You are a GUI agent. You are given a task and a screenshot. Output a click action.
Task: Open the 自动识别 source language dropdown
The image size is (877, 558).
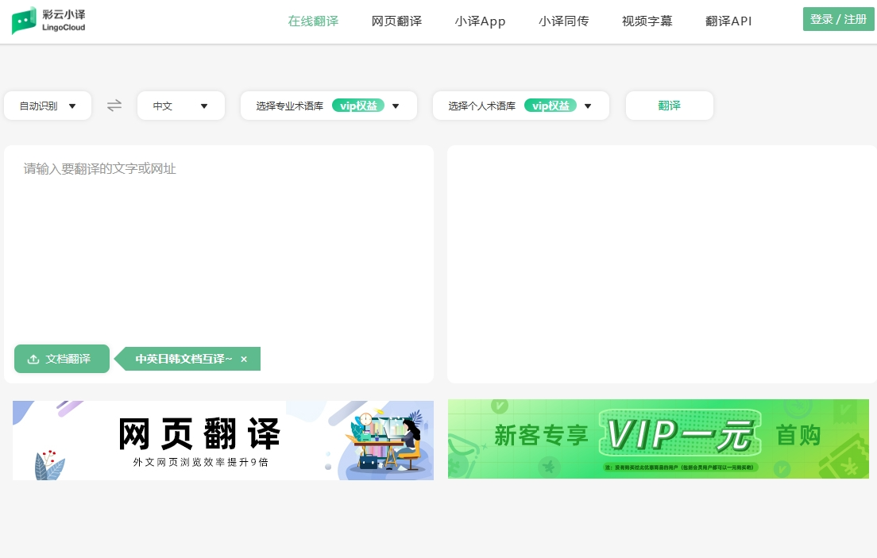48,106
